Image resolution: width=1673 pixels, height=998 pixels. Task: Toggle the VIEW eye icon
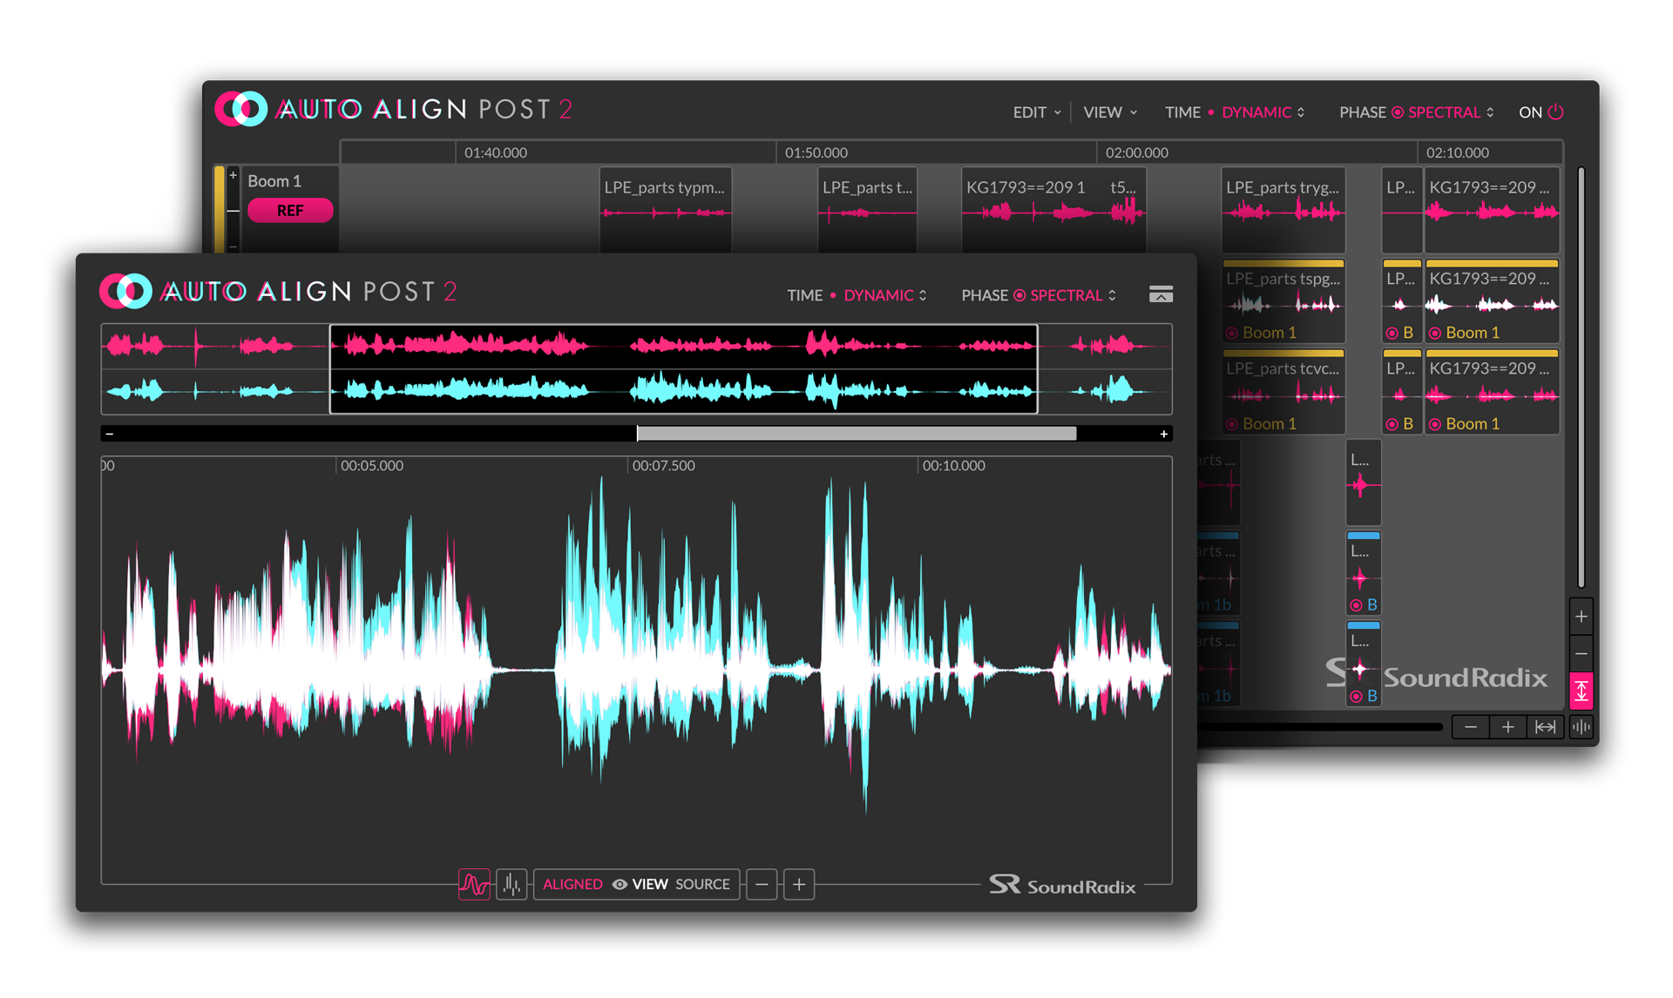coord(620,884)
